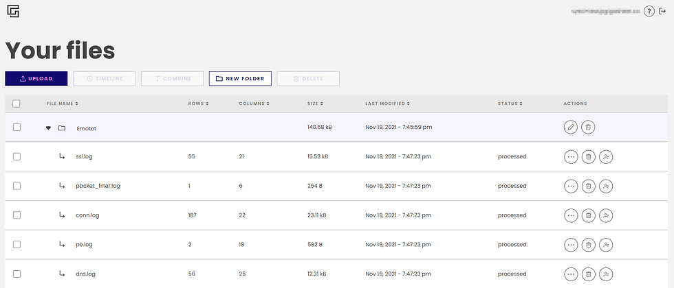Sort the table by Size
Image resolution: width=674 pixels, height=288 pixels.
coord(315,104)
